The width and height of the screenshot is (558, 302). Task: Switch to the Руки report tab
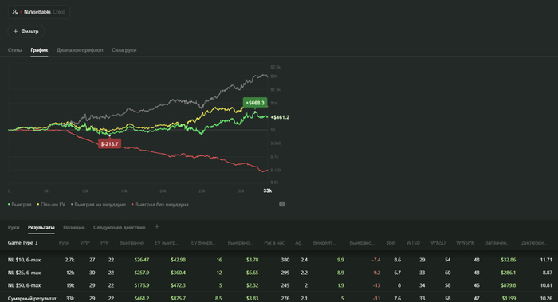14,227
